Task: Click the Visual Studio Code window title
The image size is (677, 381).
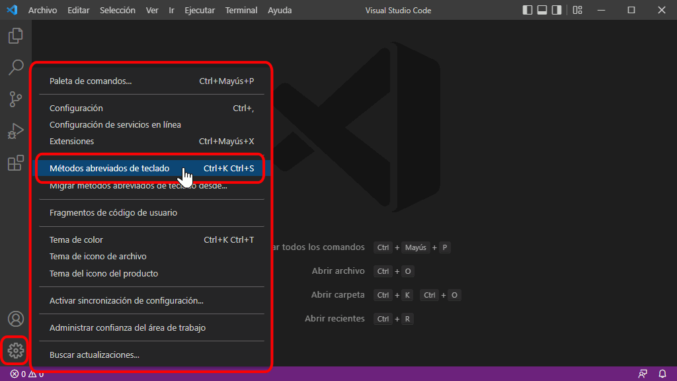Action: (x=398, y=11)
